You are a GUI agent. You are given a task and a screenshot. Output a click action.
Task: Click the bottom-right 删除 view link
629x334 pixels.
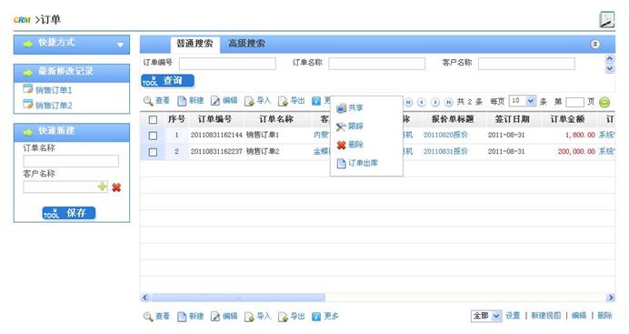point(604,316)
